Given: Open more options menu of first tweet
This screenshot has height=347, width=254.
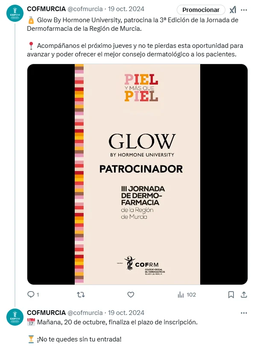Looking at the screenshot, I should (x=244, y=10).
